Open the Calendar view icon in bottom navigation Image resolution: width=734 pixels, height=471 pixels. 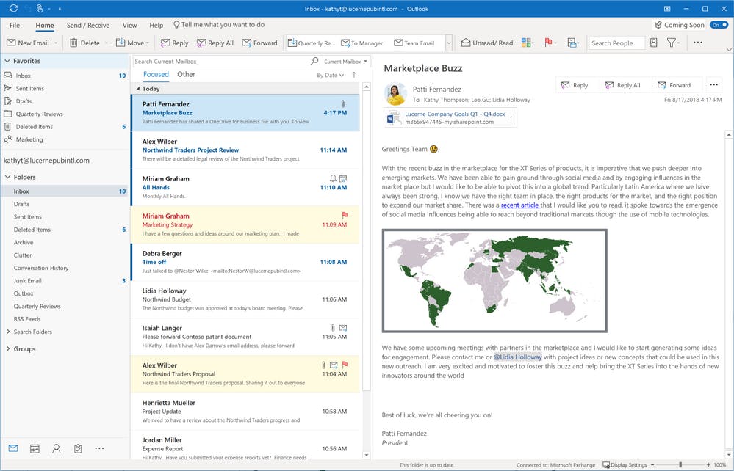35,448
